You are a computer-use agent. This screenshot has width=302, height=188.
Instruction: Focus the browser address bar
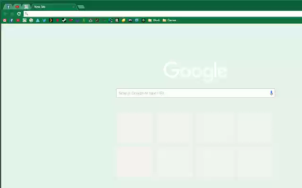click(x=163, y=14)
